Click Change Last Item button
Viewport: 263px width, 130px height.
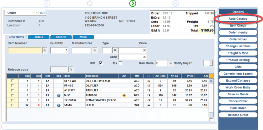238,46
